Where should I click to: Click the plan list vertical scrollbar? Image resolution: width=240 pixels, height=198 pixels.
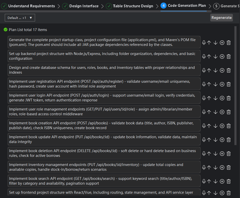[235, 83]
